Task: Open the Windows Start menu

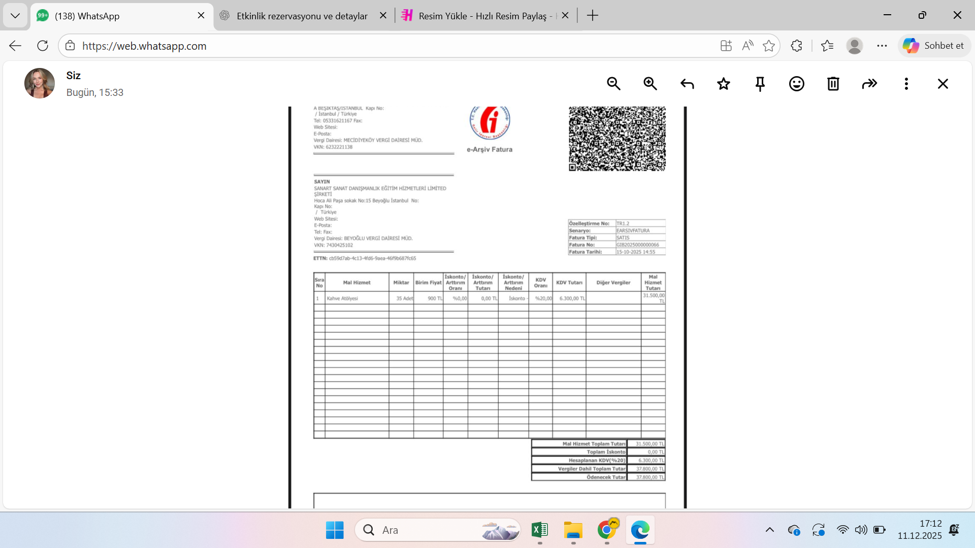Action: pos(335,530)
